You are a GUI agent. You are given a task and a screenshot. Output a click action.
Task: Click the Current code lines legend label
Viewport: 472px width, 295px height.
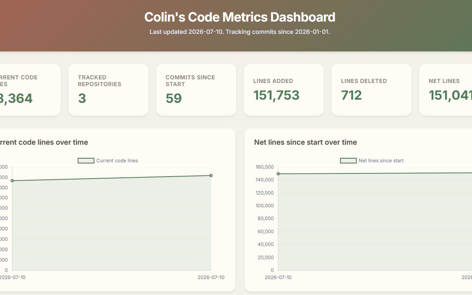(x=117, y=160)
